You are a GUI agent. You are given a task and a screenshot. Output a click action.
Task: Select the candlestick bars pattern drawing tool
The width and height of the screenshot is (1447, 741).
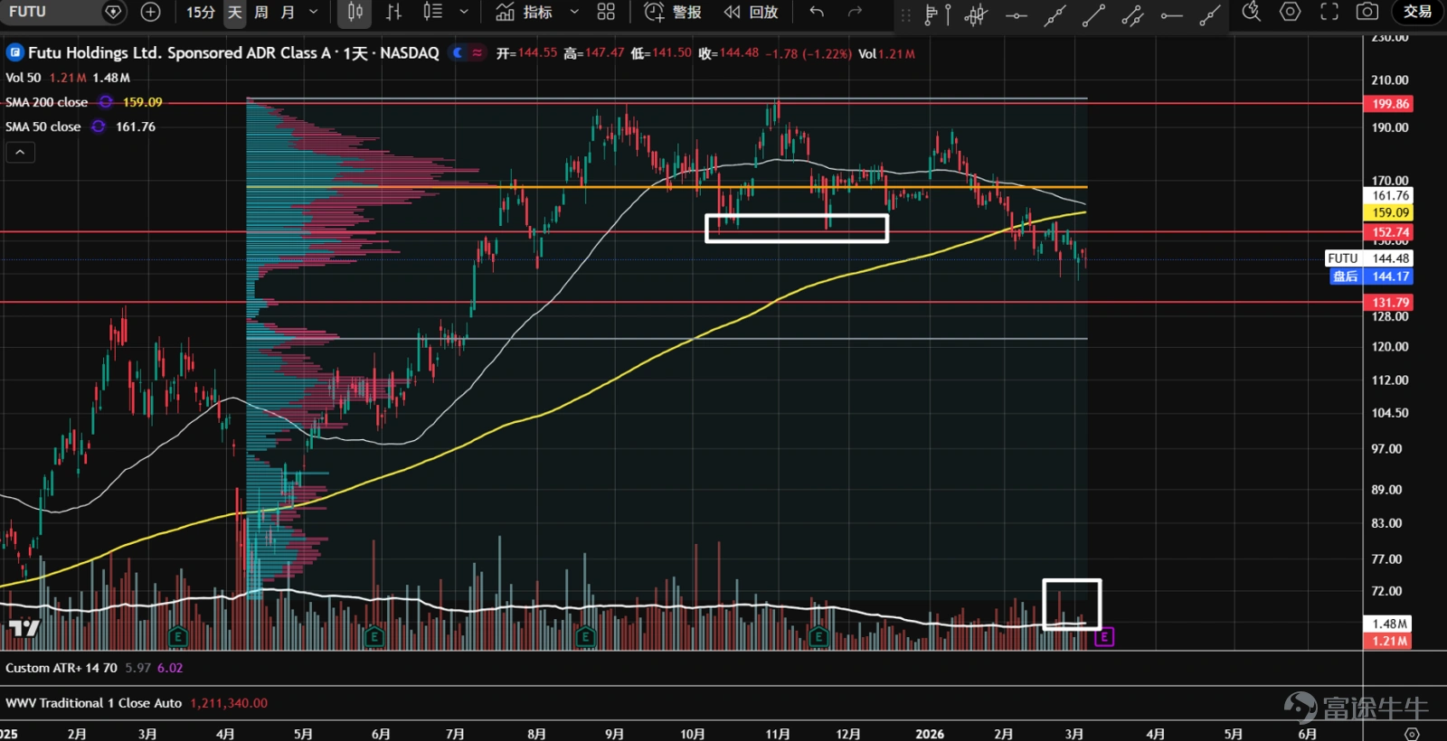(976, 14)
